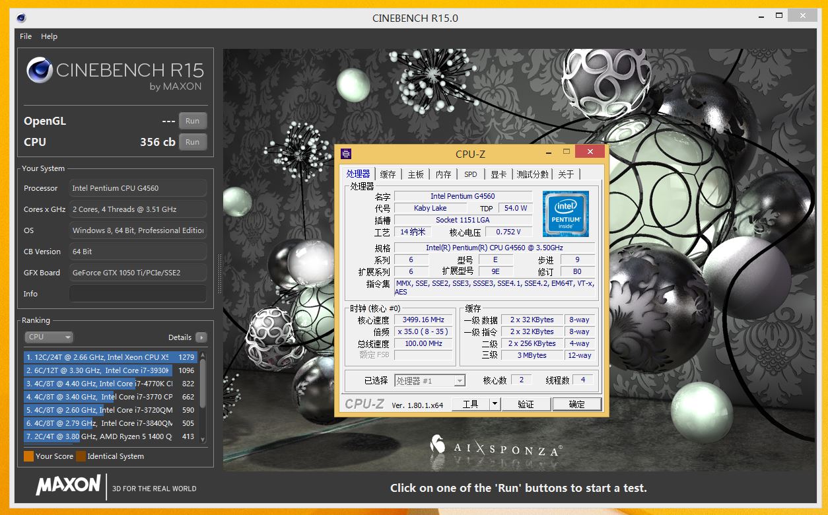Click the Cinebench R15 logo graphic
The width and height of the screenshot is (828, 515).
point(40,69)
